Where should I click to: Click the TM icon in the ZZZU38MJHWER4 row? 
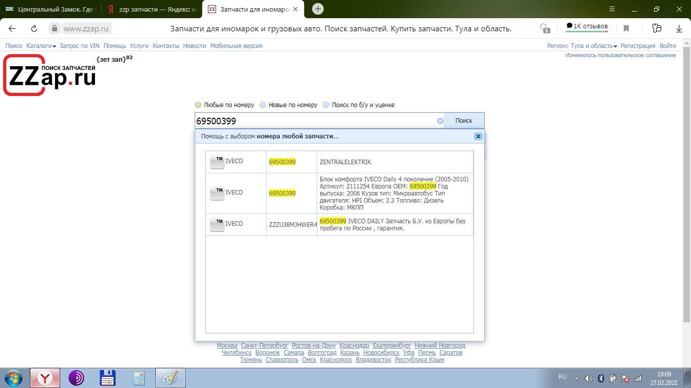217,225
